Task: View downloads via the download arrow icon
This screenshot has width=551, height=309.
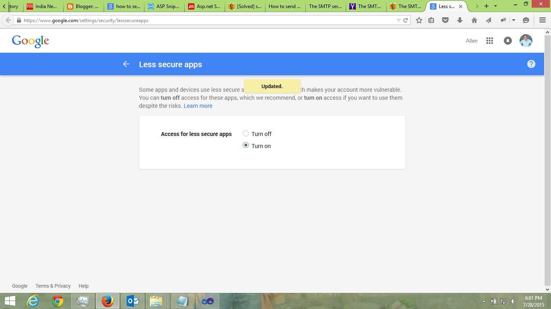Action: tap(459, 19)
